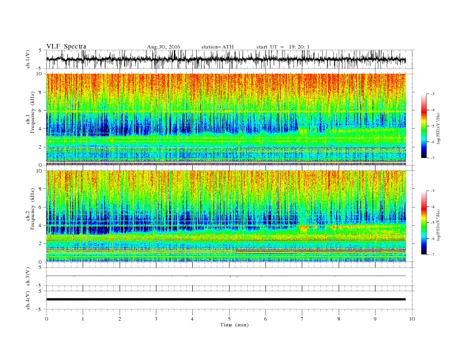Click the time axis tick label '5'

tap(229, 319)
